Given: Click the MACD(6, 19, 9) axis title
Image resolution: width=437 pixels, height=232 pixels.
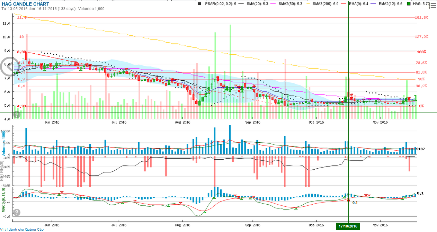Looking at the screenshot, I should pyautogui.click(x=3, y=199).
